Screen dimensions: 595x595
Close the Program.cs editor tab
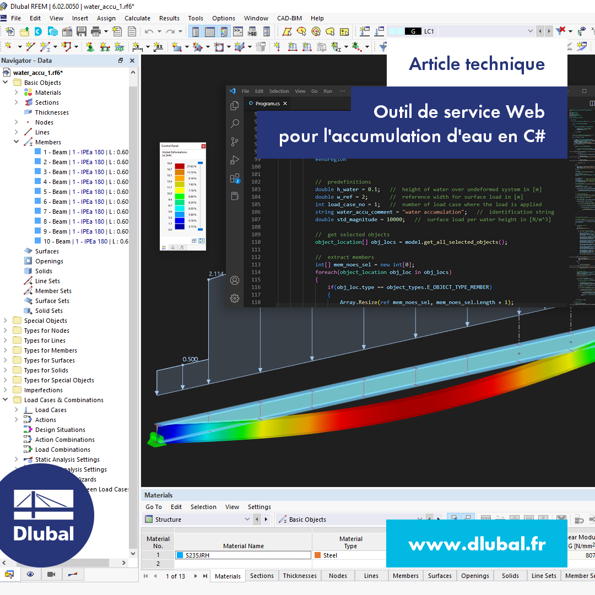(285, 103)
